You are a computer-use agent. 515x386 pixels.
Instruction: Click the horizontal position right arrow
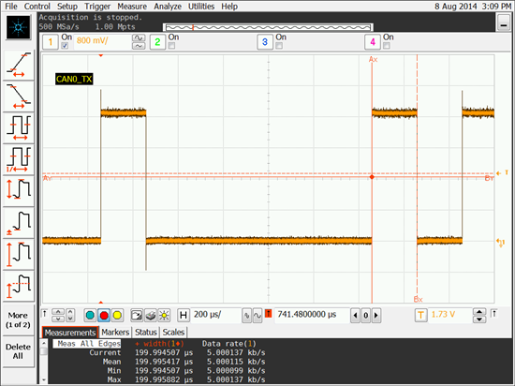(x=376, y=316)
